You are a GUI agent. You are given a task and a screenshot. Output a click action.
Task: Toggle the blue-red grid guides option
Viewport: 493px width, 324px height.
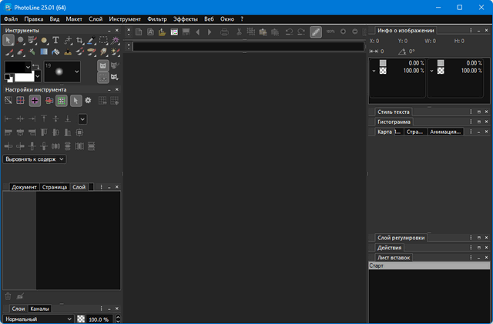tap(21, 101)
